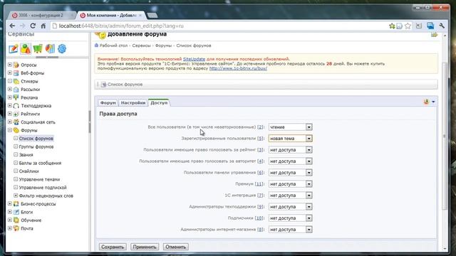Viewport: 456px width, 256px height.
Task: Click the Сохранить button
Action: pyautogui.click(x=113, y=247)
